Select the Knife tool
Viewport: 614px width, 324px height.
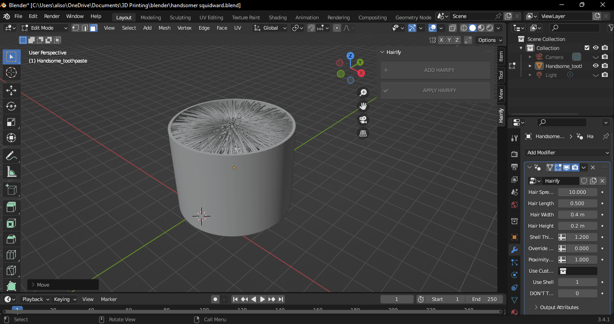pyautogui.click(x=11, y=270)
